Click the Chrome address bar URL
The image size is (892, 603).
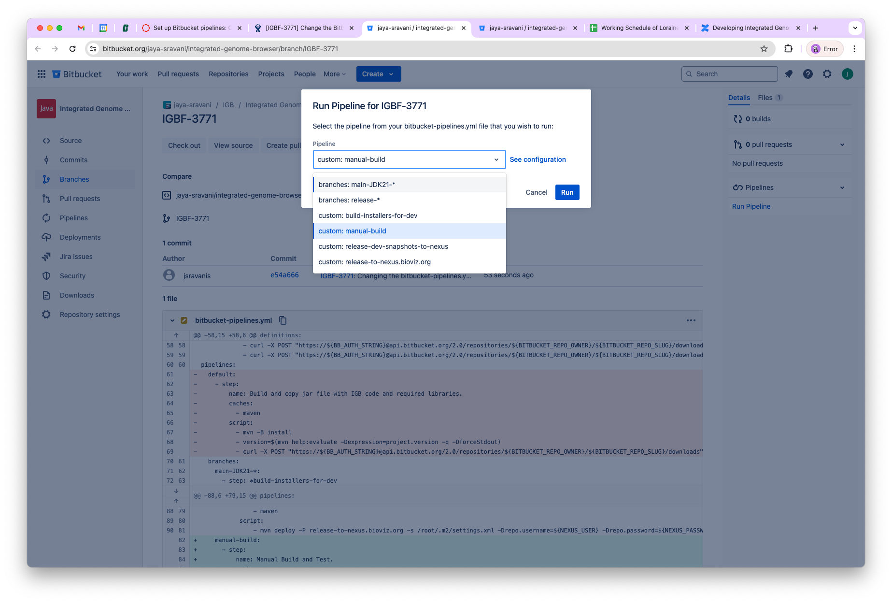pos(220,49)
